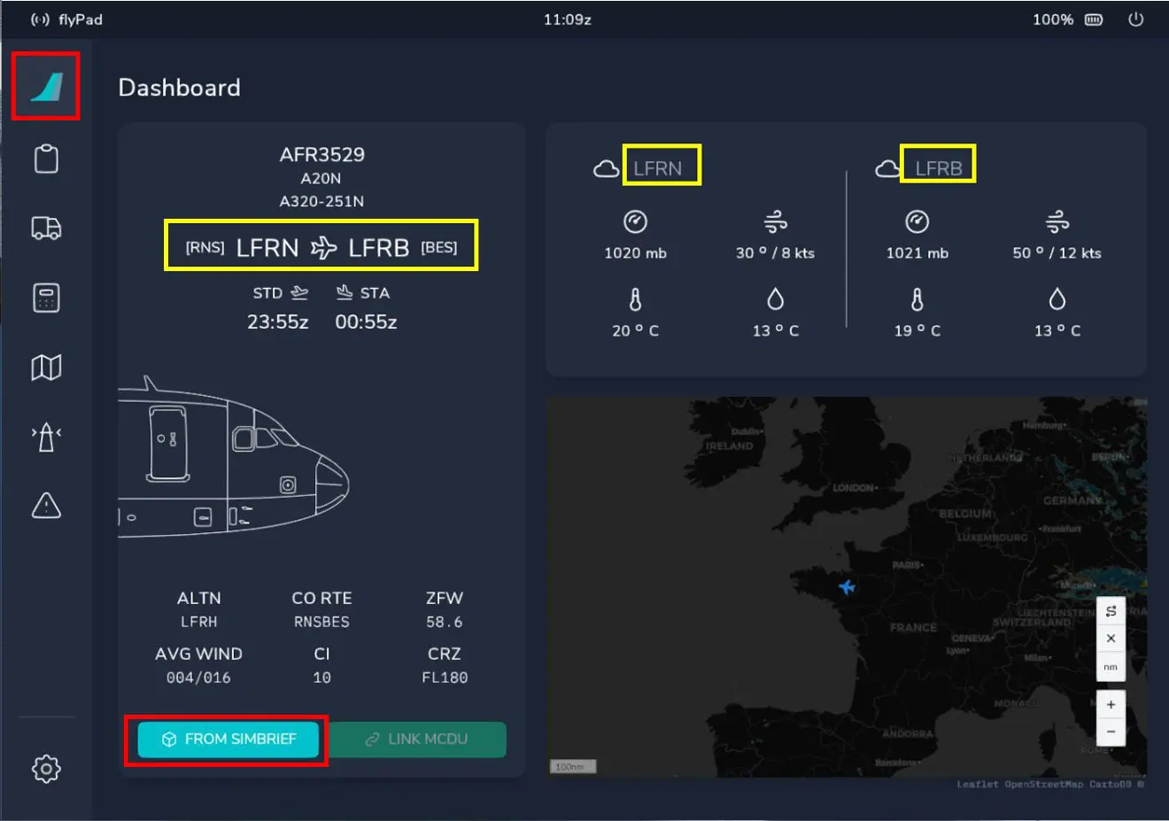Click the cost index value 10

pos(321,678)
